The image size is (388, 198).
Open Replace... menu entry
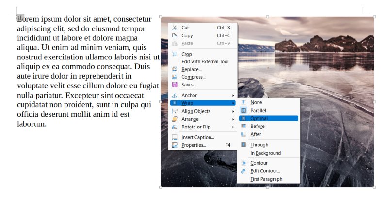tap(203, 69)
